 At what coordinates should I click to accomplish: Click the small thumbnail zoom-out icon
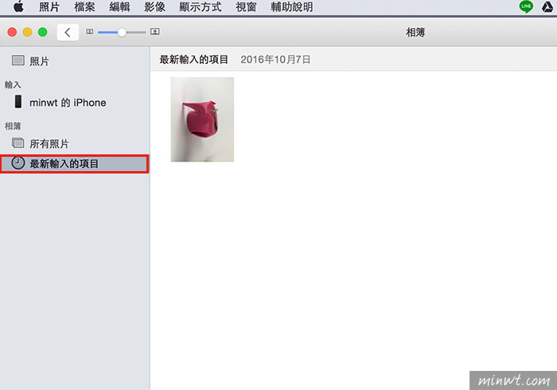click(x=89, y=32)
